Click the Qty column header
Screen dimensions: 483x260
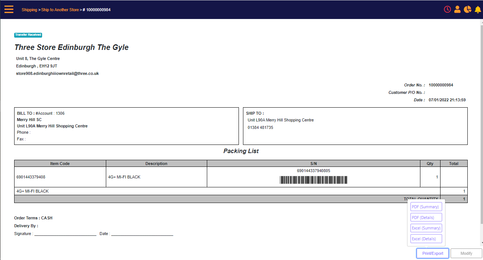point(430,164)
